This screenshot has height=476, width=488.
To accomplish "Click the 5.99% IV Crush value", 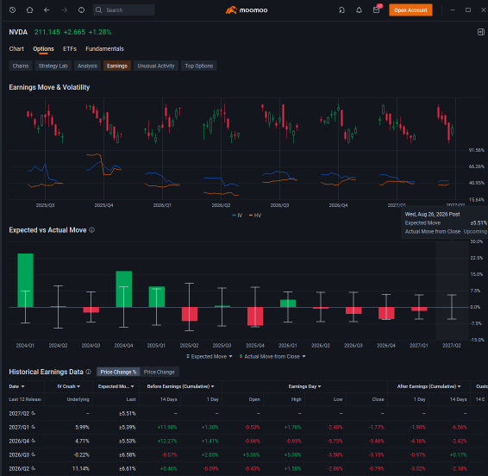I will pyautogui.click(x=82, y=427).
